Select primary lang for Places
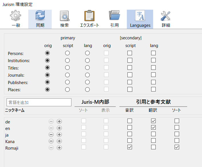Viewport: 202px width, 167px height. pyautogui.click(x=87, y=89)
